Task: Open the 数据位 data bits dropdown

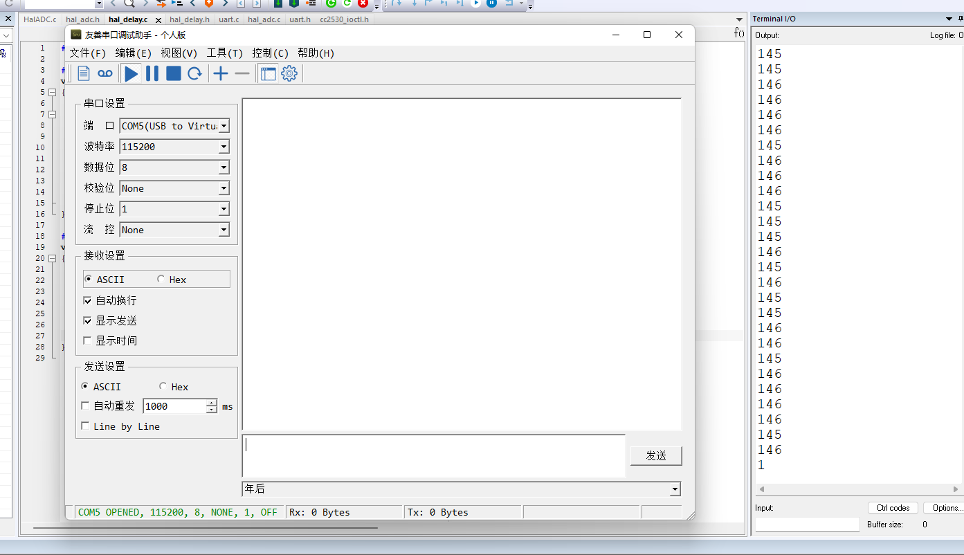Action: click(224, 167)
